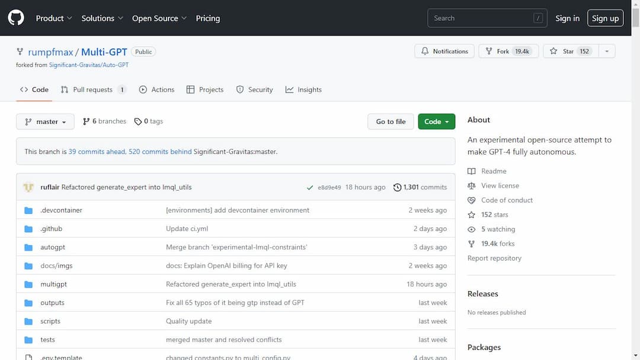Click the tag icon beside 0 tags
The width and height of the screenshot is (640, 360).
(x=138, y=121)
